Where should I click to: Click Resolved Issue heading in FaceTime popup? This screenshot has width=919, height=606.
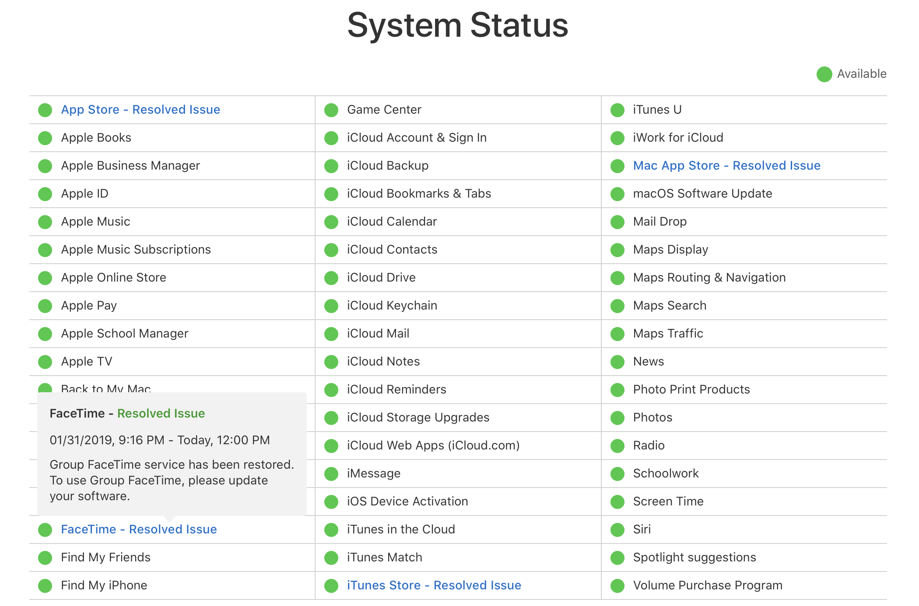click(161, 414)
